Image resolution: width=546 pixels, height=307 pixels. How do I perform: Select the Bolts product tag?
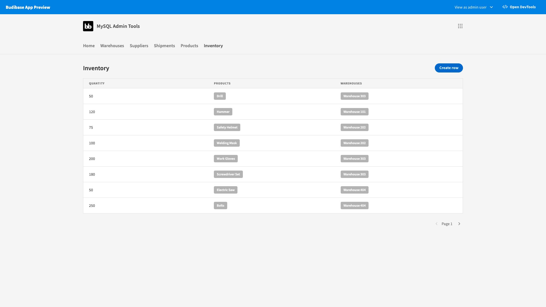pyautogui.click(x=220, y=206)
